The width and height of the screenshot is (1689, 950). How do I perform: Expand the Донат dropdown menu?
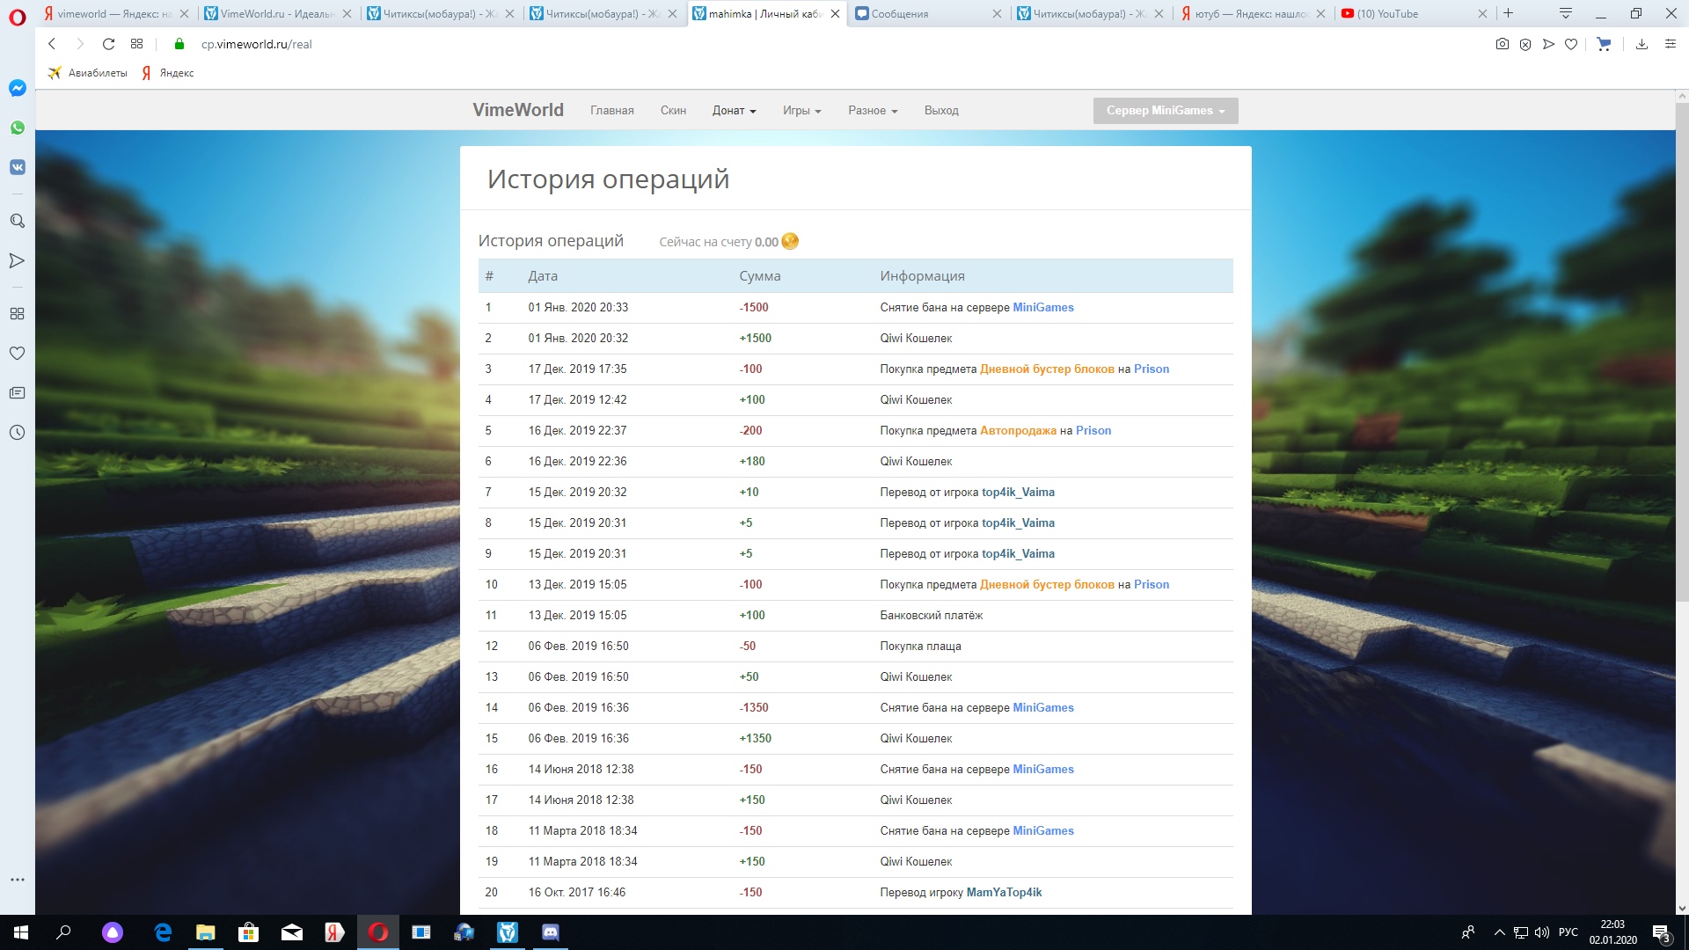click(734, 110)
